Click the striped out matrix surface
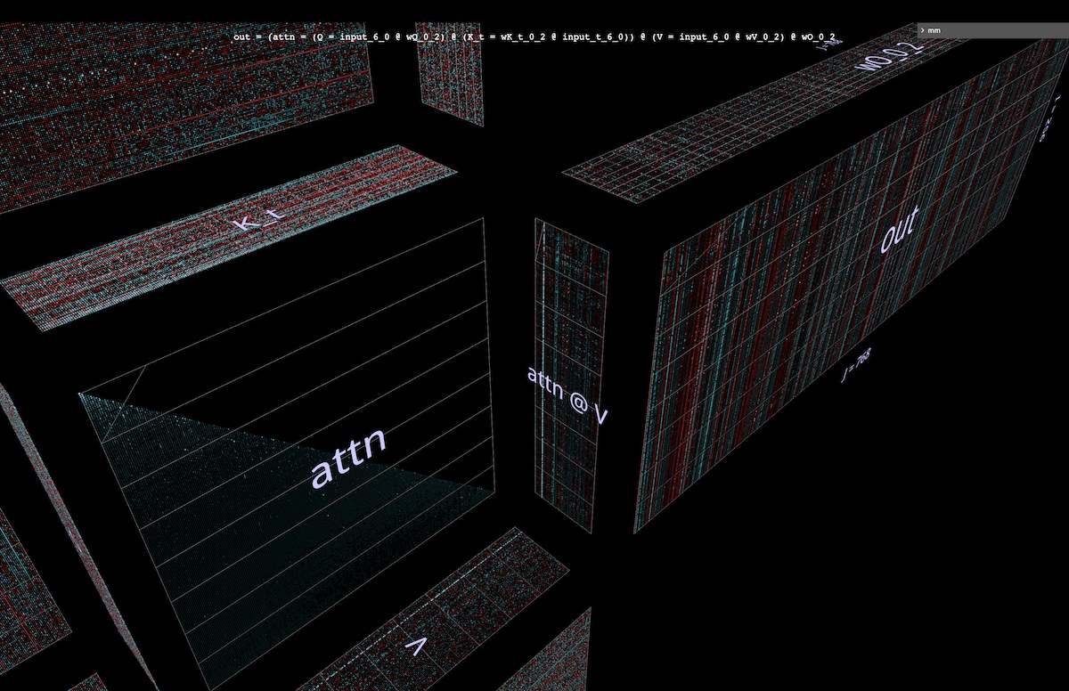This screenshot has height=691, width=1069. tap(802, 356)
